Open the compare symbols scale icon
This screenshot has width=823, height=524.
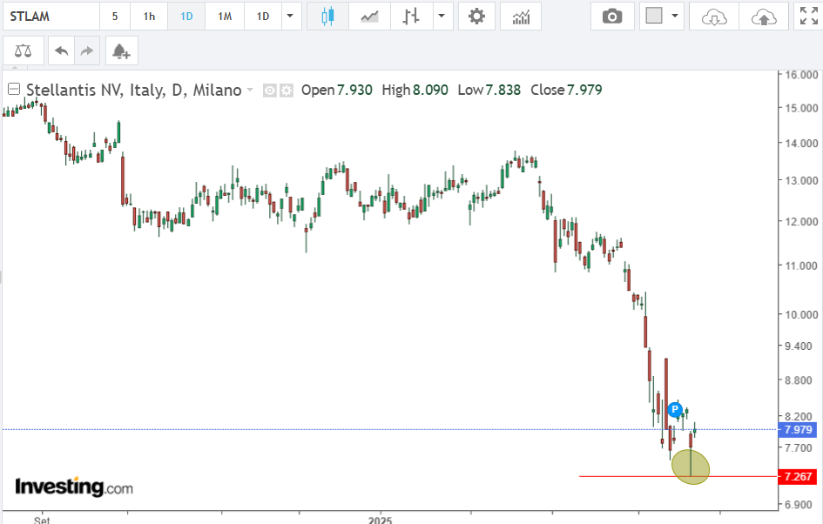click(x=24, y=50)
